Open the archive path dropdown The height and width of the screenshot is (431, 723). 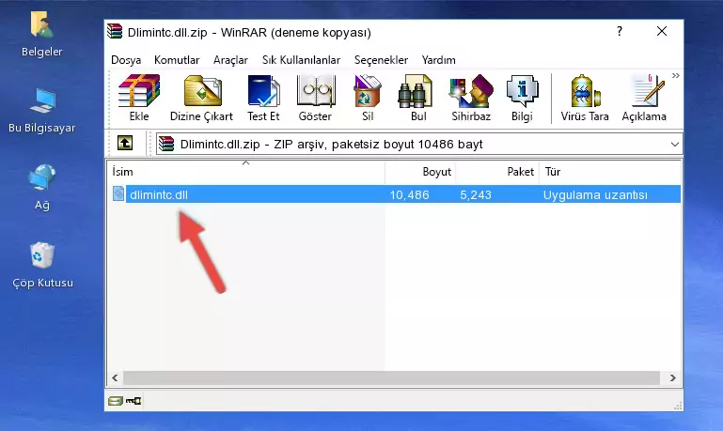[675, 144]
